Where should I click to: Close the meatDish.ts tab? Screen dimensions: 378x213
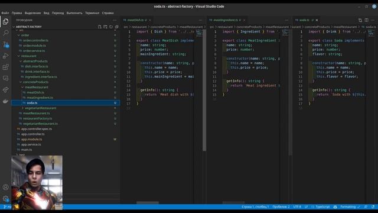pos(150,20)
